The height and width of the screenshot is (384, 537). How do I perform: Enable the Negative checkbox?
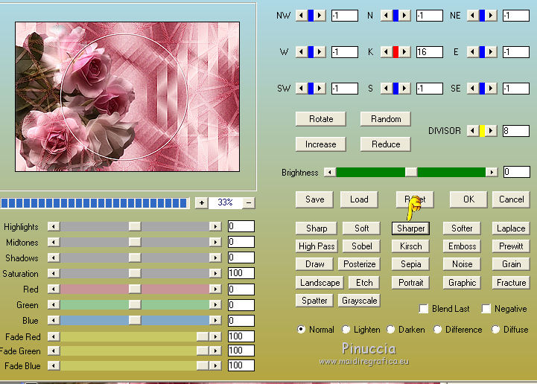[x=486, y=309]
